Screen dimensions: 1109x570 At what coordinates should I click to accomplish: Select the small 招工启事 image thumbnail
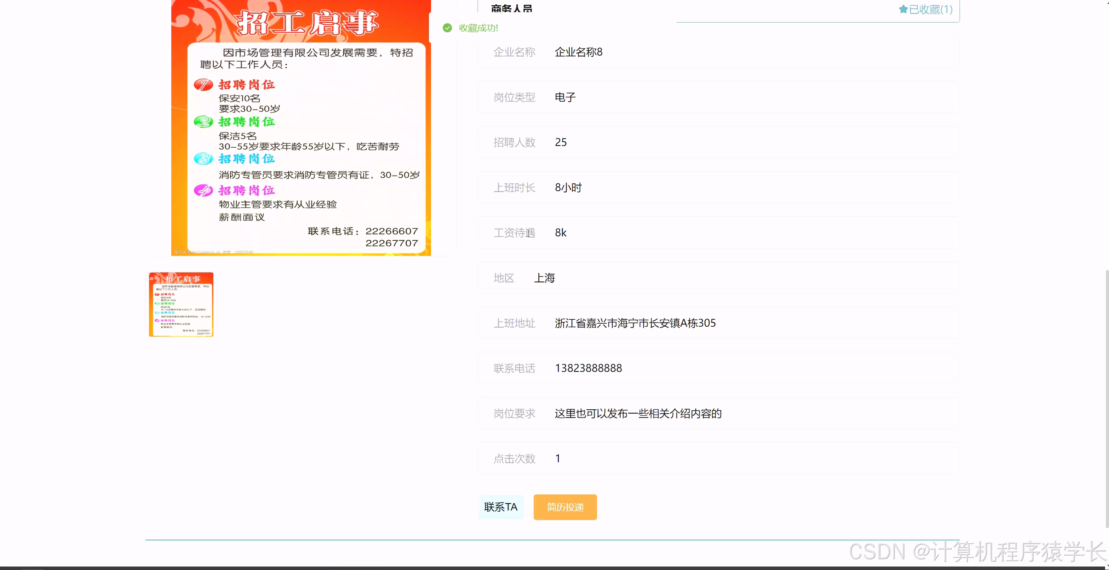pos(181,304)
